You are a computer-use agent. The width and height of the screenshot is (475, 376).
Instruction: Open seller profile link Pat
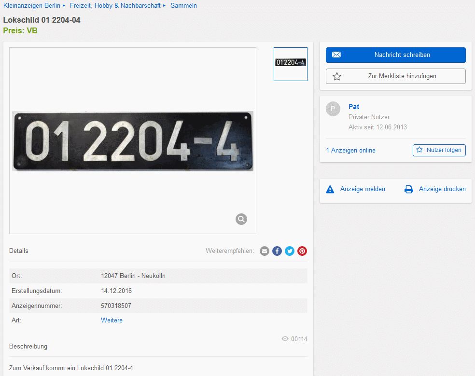[x=354, y=107]
